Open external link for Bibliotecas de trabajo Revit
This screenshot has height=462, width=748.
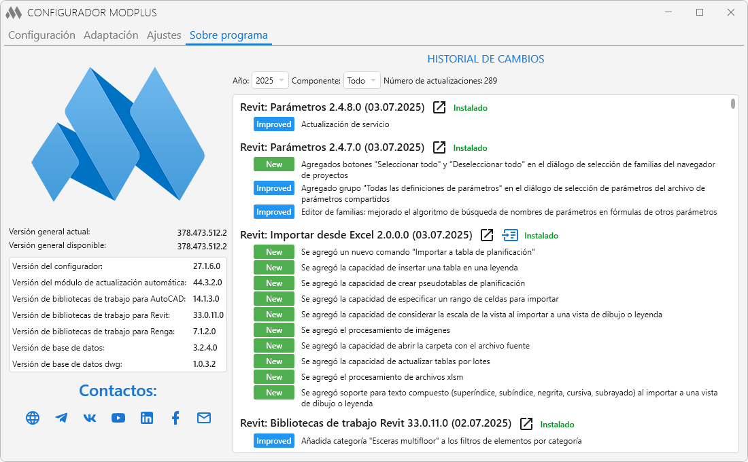[x=526, y=423]
